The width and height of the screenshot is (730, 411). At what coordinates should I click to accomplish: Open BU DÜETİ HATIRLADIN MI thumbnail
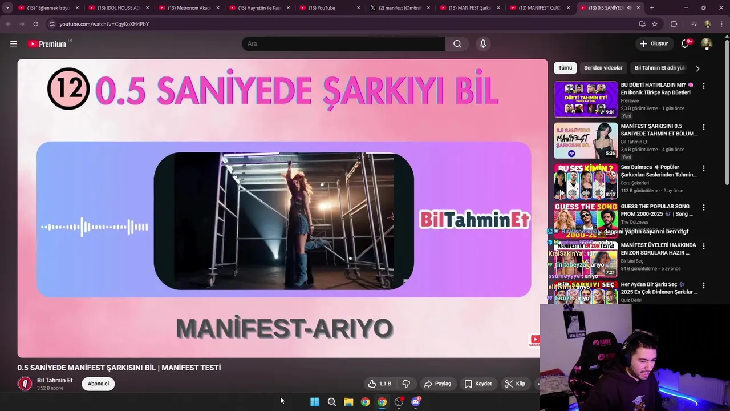click(586, 99)
